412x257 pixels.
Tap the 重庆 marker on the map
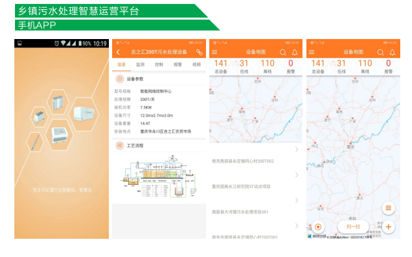(350, 143)
